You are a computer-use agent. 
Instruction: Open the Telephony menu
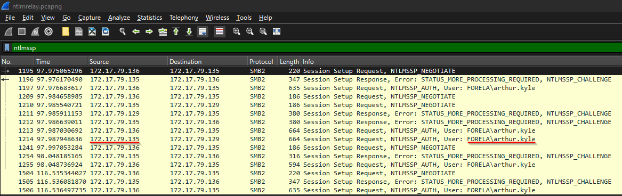click(x=184, y=18)
